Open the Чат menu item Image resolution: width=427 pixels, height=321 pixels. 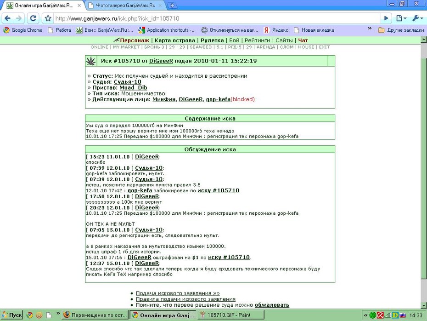click(x=303, y=40)
